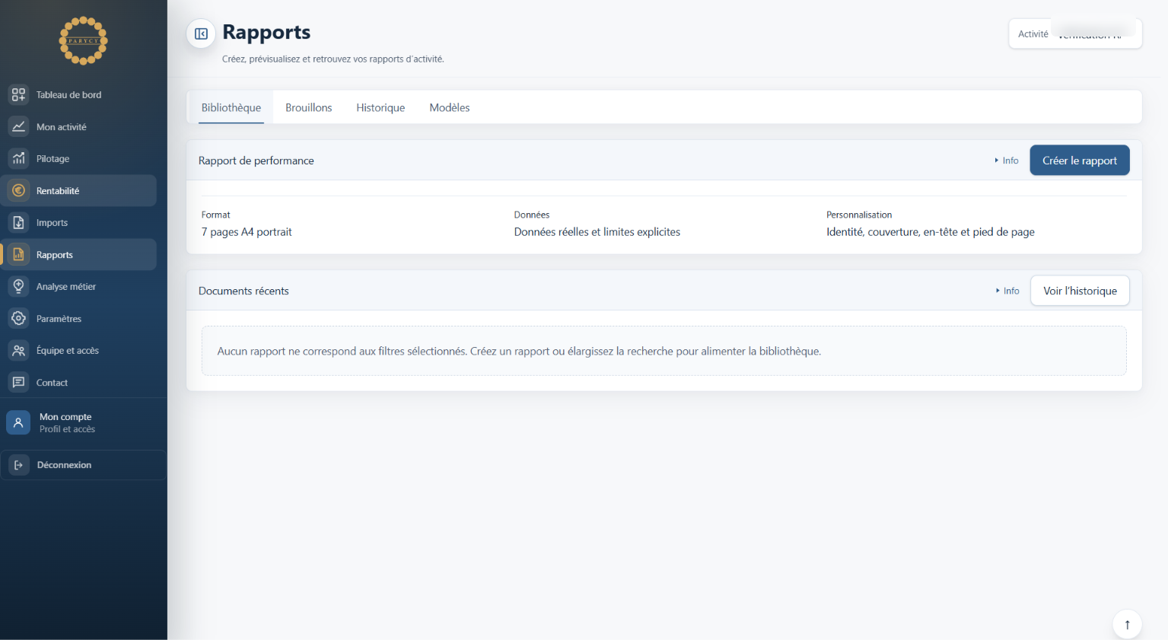Image resolution: width=1168 pixels, height=640 pixels.
Task: Click the Mon compte avatar icon
Action: coord(18,422)
